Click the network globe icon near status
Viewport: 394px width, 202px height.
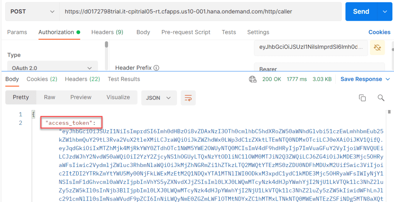253,79
